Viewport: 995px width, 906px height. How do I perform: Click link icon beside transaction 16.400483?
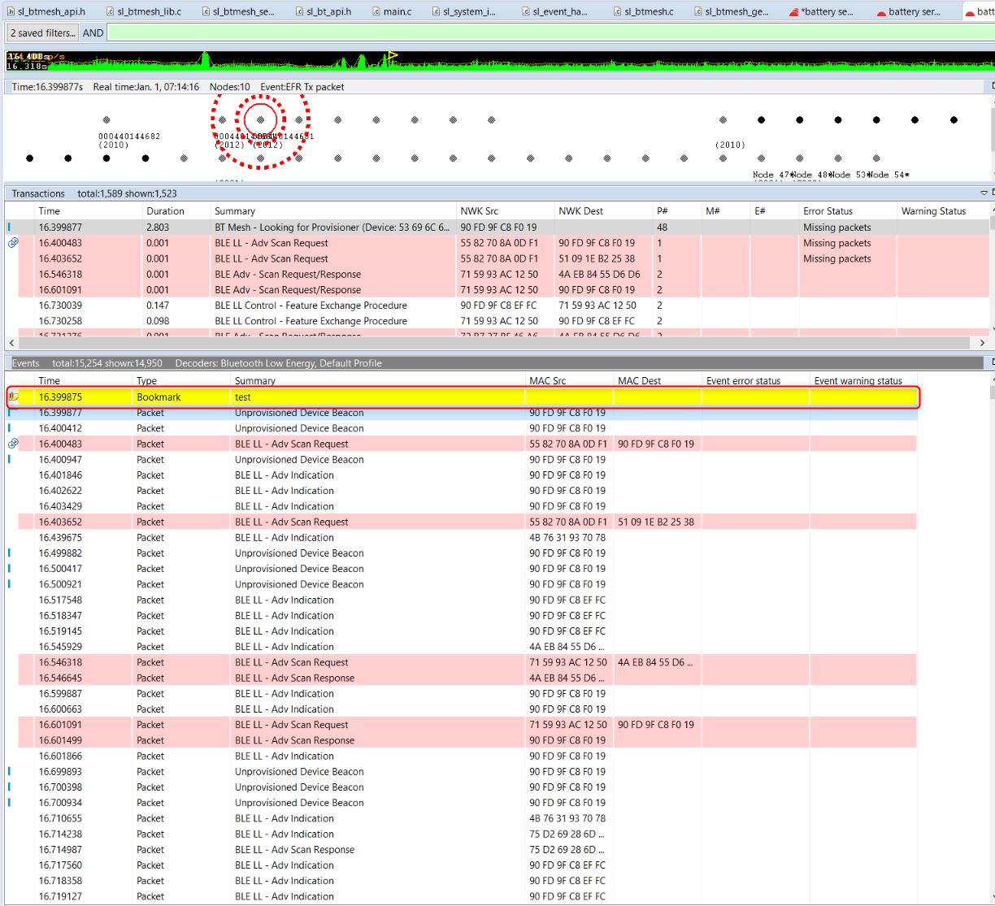(13, 242)
